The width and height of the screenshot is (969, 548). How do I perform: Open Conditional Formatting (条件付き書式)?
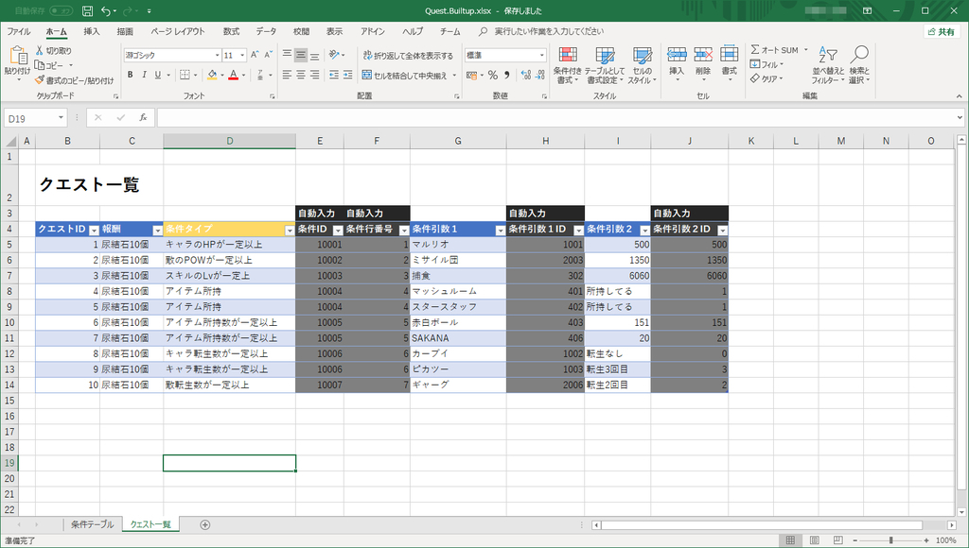(568, 65)
